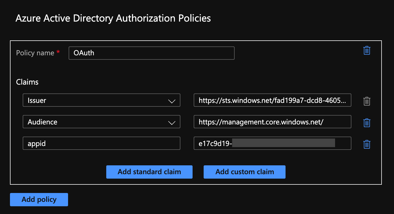
Task: Click the sts.windows.net issuer URL field
Action: [272, 100]
